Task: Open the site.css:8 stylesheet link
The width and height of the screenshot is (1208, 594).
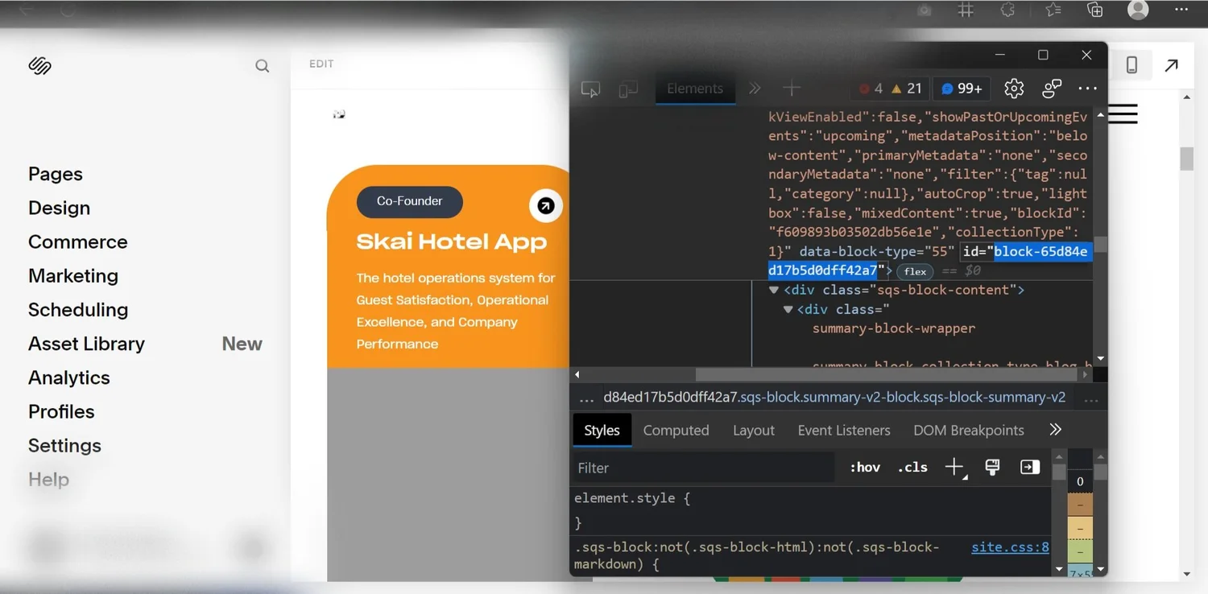Action: [1009, 547]
